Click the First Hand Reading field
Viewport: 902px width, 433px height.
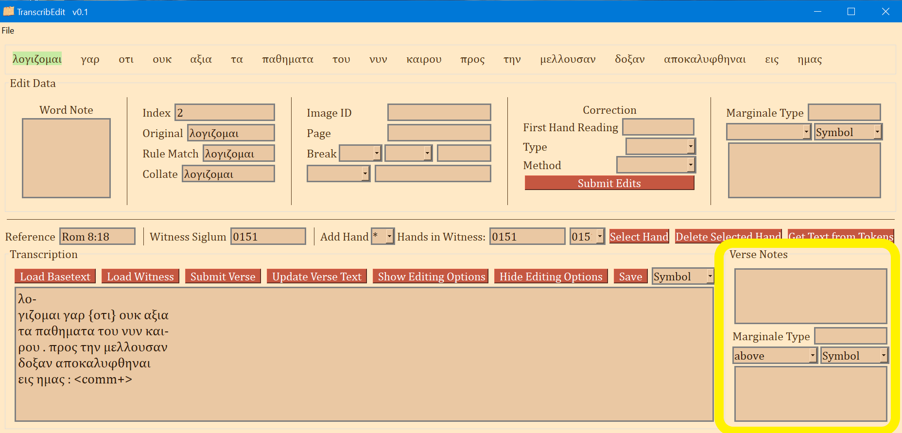pyautogui.click(x=658, y=127)
